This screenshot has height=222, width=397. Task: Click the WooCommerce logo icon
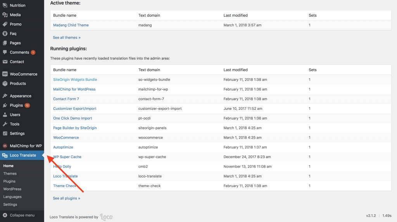[5, 74]
